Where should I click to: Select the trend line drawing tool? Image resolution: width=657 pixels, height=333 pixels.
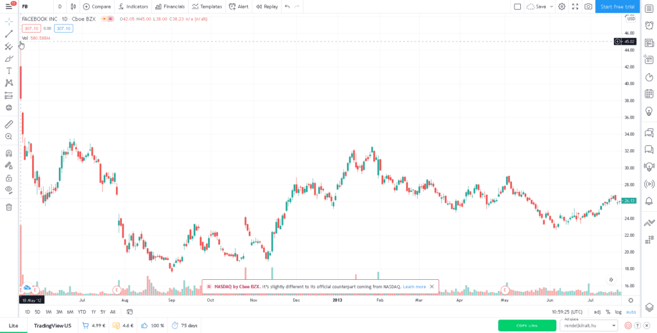coord(9,34)
